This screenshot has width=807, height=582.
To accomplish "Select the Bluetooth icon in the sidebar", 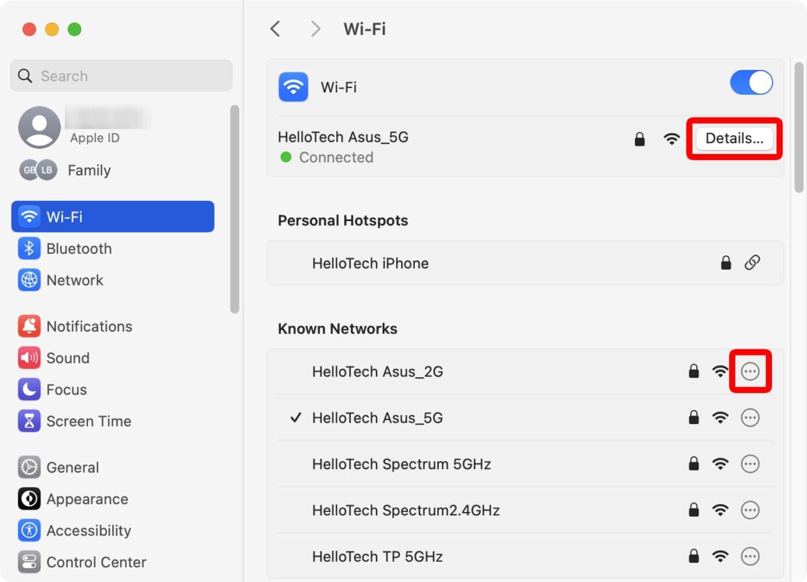I will click(28, 248).
